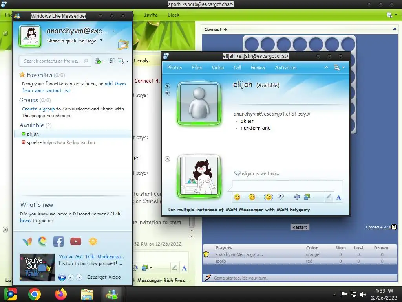This screenshot has height=302, width=402.
Task: Open the Facebook icon in Messenger
Action: pyautogui.click(x=58, y=241)
